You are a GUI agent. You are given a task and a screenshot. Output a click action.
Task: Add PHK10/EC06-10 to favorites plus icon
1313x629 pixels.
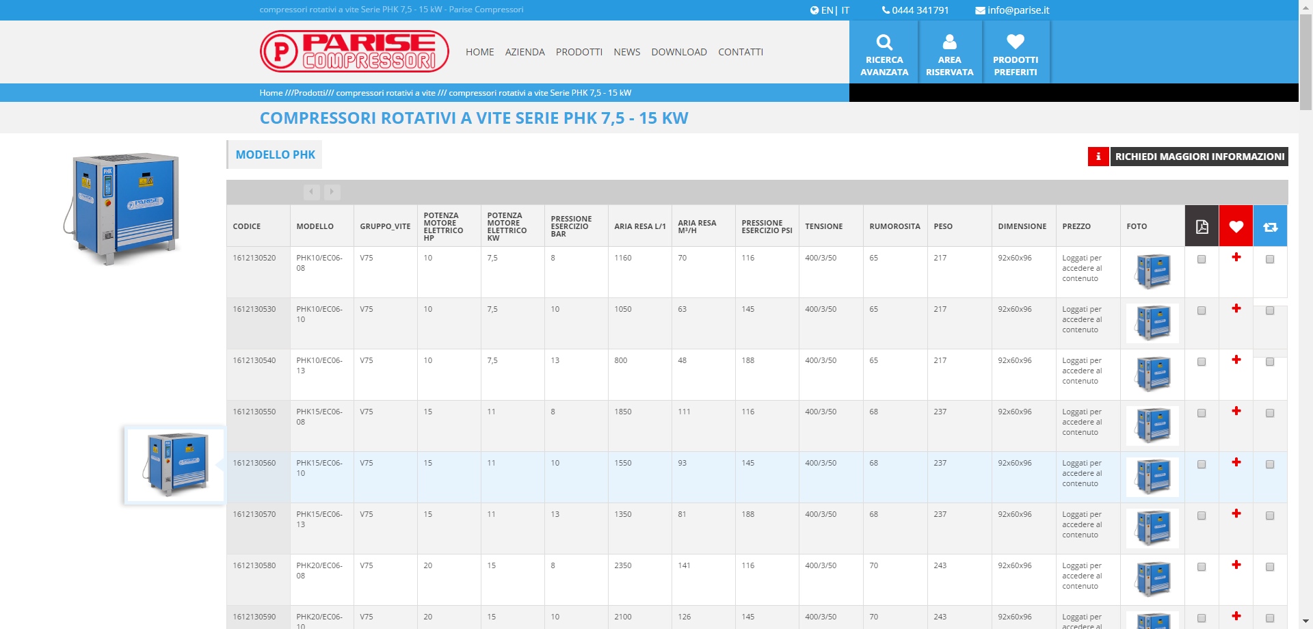(x=1236, y=308)
